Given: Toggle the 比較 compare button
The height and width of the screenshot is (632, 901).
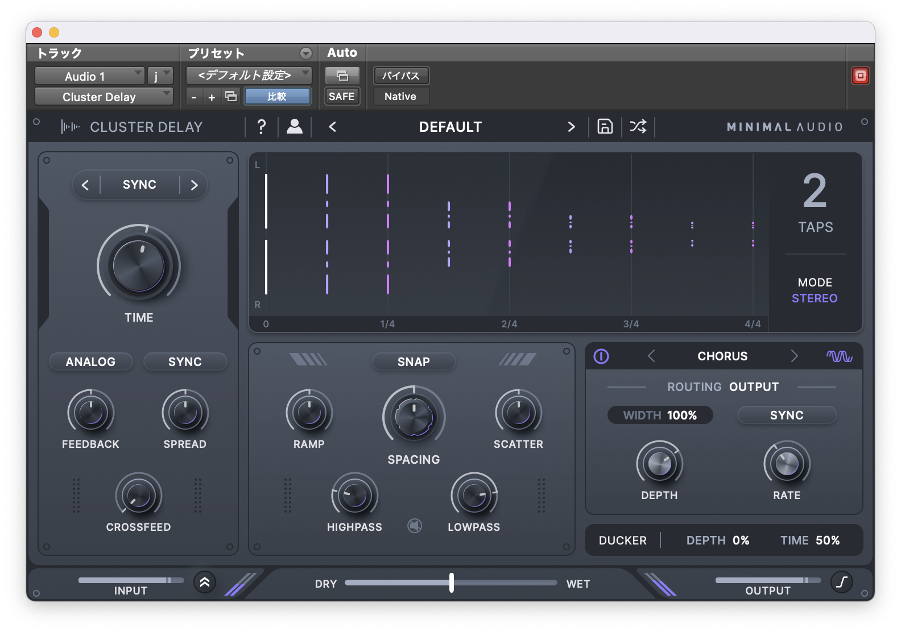Looking at the screenshot, I should 277,97.
